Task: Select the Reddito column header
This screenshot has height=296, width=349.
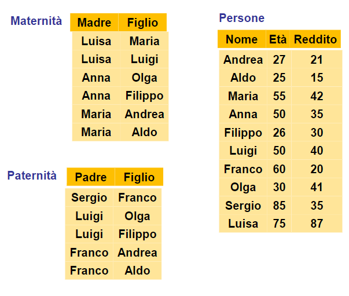Action: point(315,39)
